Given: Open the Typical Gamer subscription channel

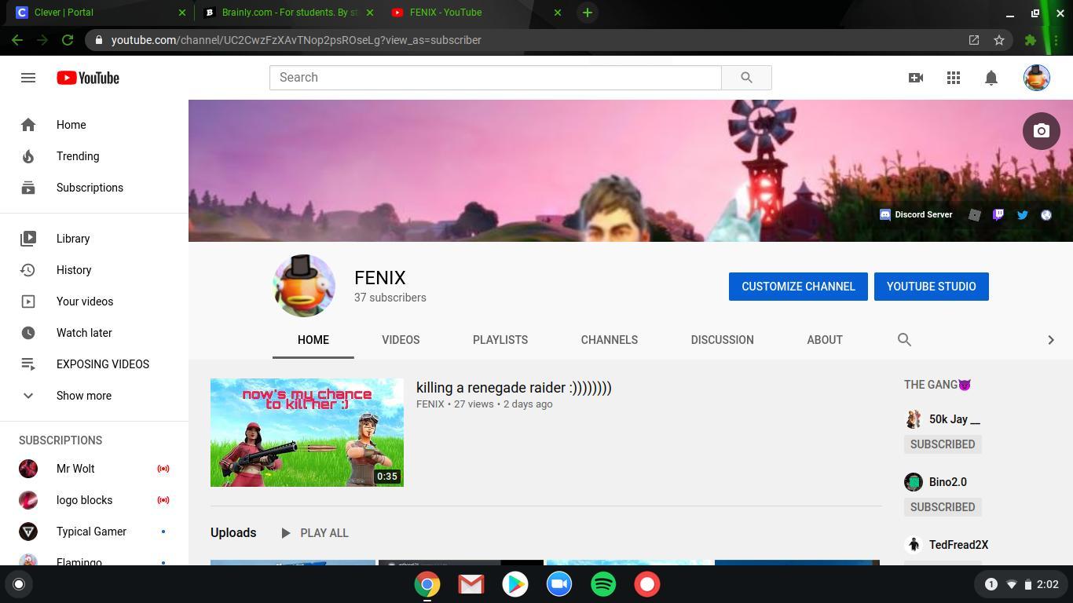Looking at the screenshot, I should coord(94,532).
